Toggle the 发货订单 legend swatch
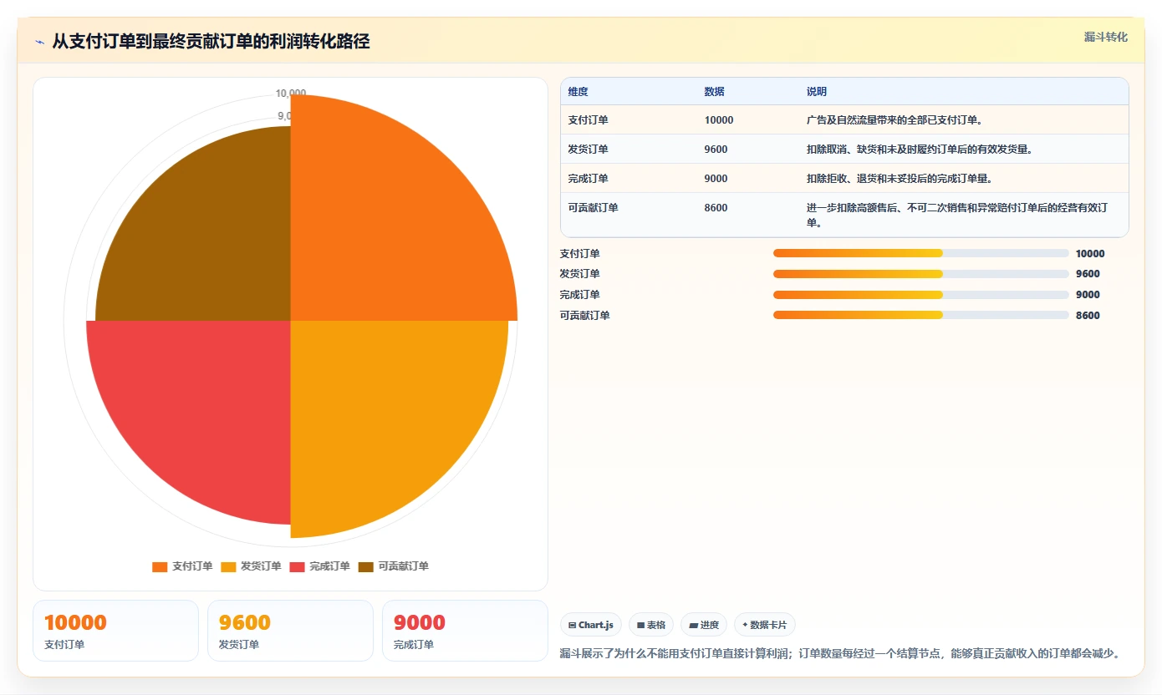 (228, 567)
